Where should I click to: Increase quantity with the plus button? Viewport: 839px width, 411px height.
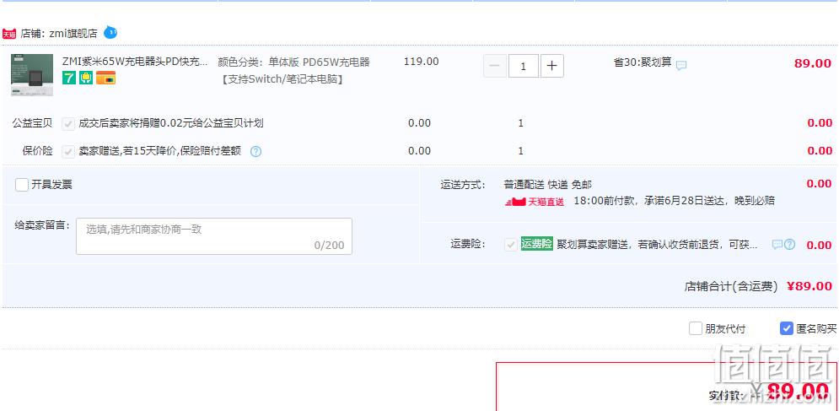coord(552,66)
